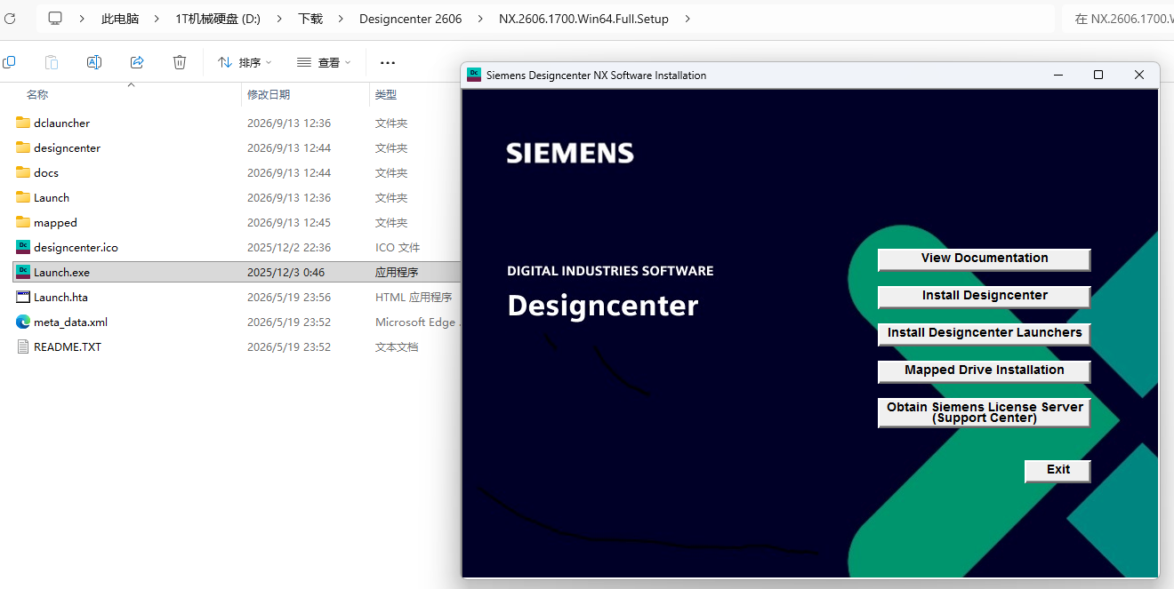This screenshot has width=1174, height=589.
Task: Click the docs folder icon
Action: [23, 172]
